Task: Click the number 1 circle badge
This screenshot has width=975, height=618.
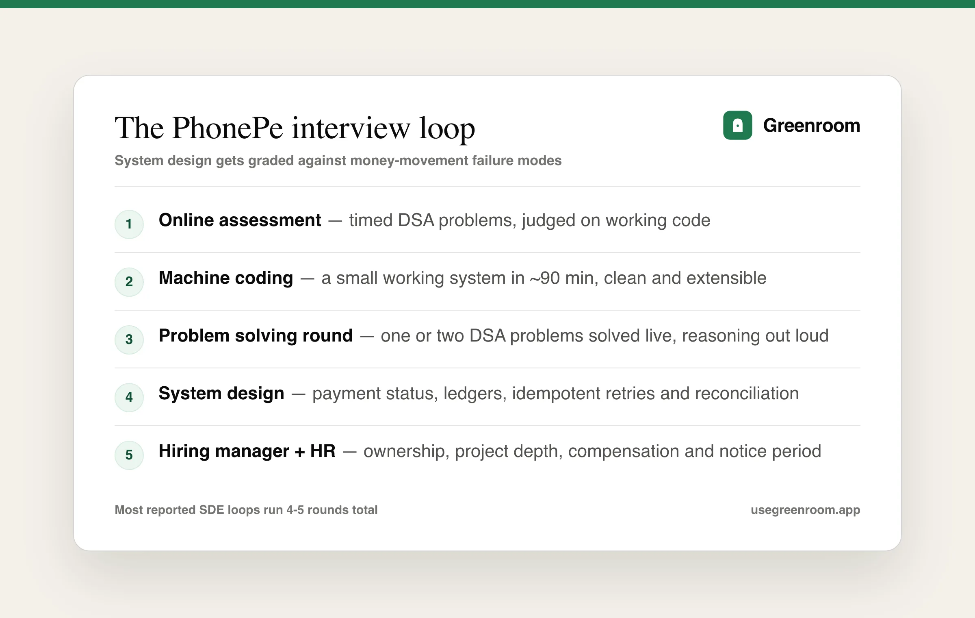Action: pos(129,224)
